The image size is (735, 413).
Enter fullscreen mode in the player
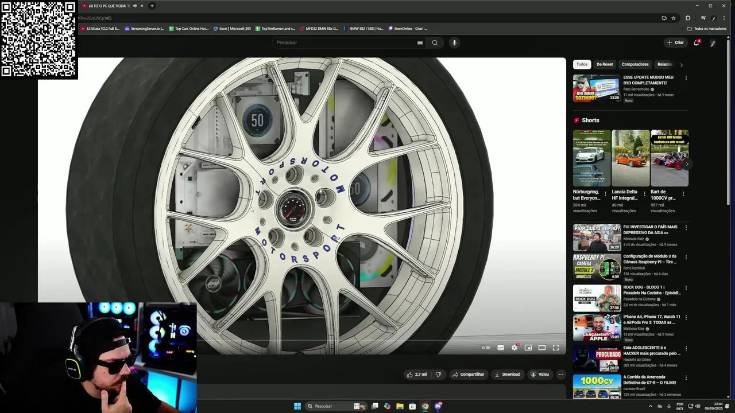click(556, 348)
